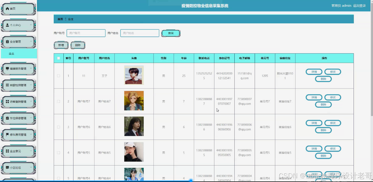Click the home icon in sidebar 首页
The width and height of the screenshot is (373, 182).
(7, 9)
